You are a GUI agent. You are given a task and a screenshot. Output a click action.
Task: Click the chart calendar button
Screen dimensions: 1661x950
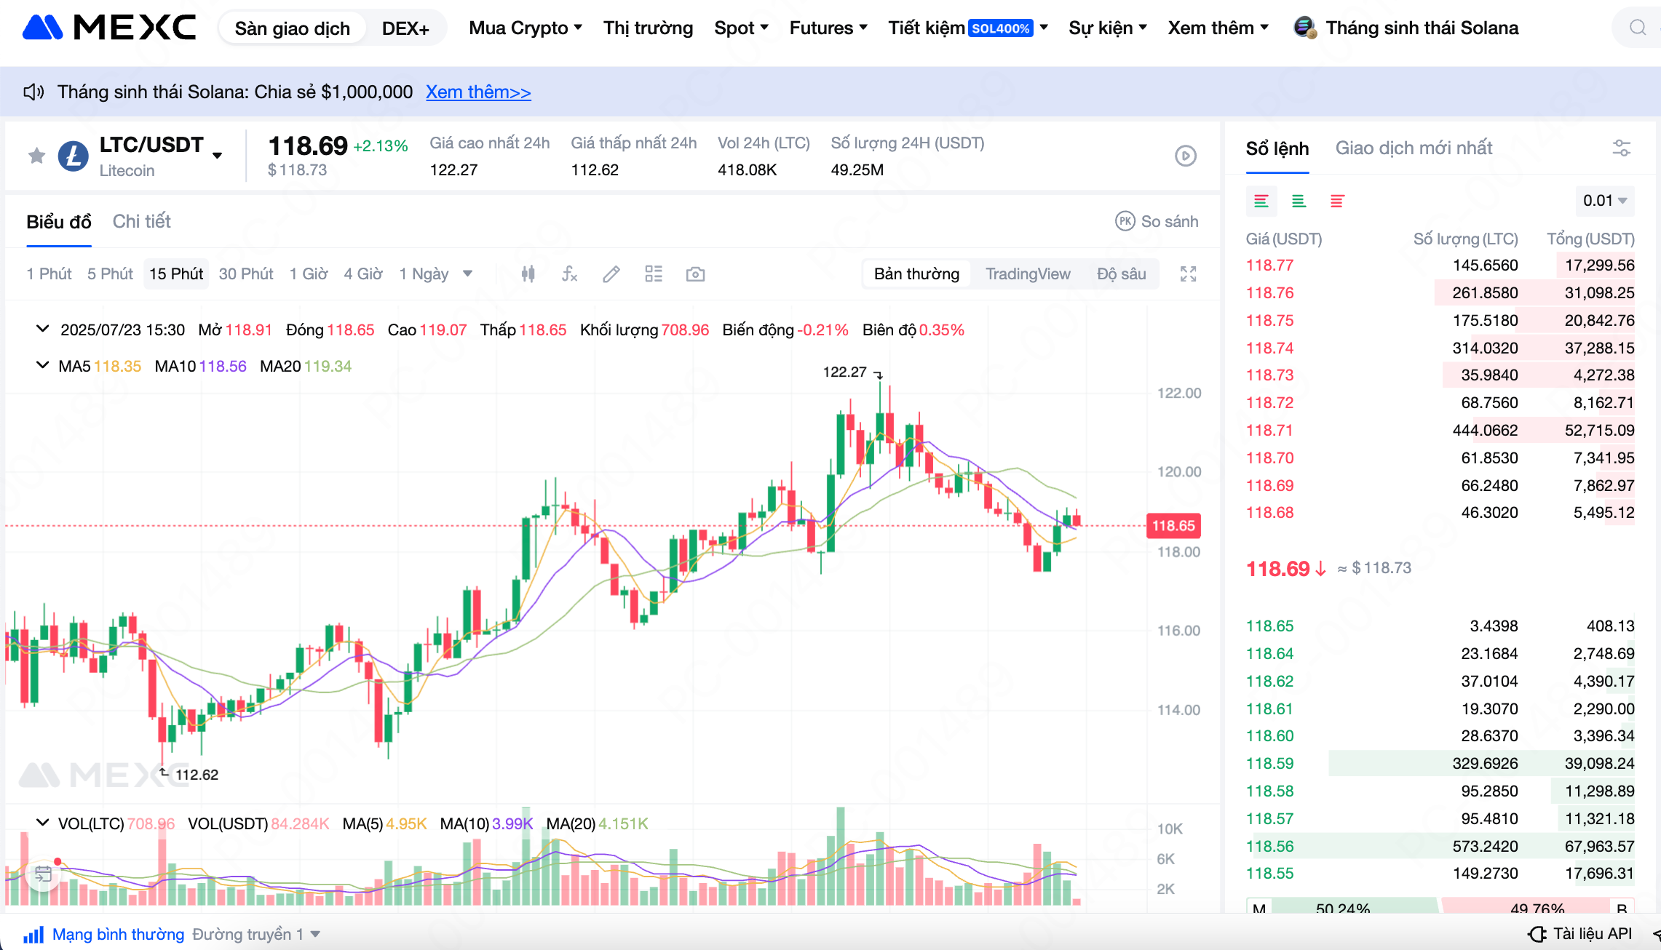tap(44, 874)
